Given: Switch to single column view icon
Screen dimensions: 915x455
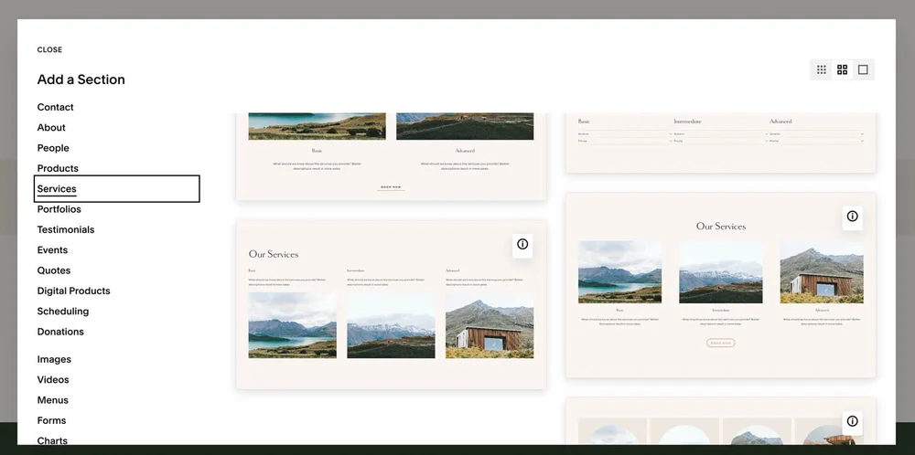Looking at the screenshot, I should [863, 70].
